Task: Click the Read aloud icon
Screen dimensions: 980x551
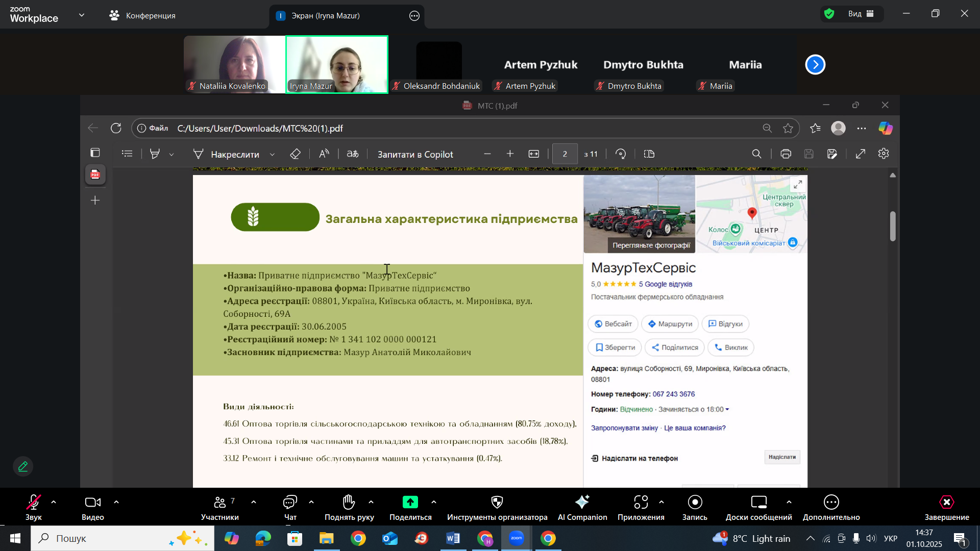Action: click(324, 154)
